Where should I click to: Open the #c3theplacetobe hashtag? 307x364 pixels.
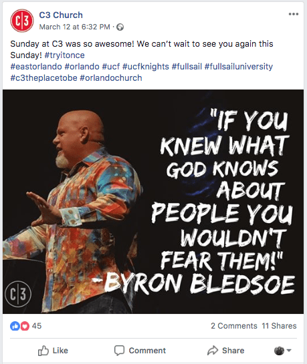pos(43,78)
